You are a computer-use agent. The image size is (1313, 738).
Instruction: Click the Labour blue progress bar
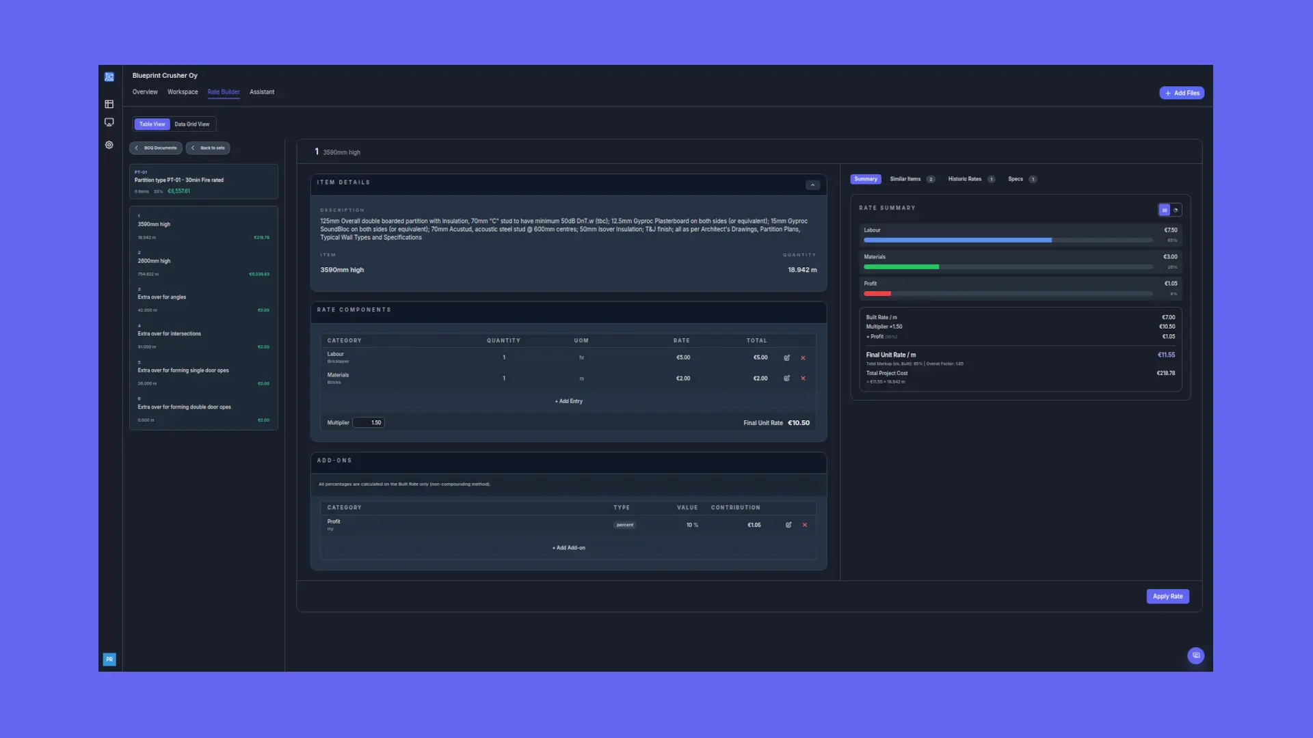957,241
